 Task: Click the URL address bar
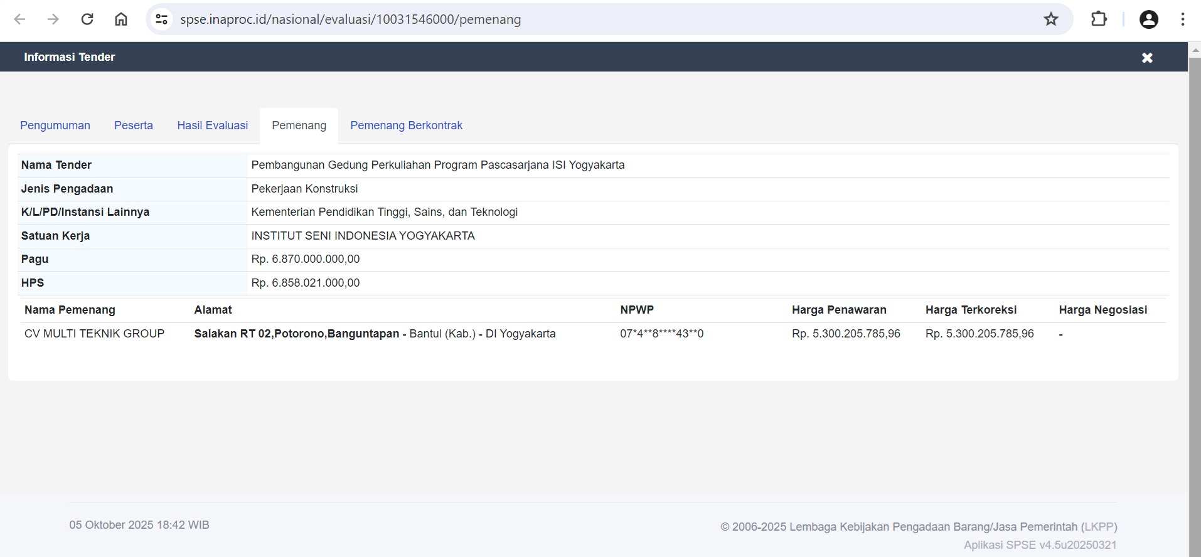coord(565,19)
